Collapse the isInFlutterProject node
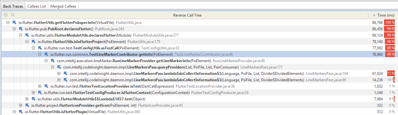The height and width of the screenshot is (115, 398). (27, 42)
